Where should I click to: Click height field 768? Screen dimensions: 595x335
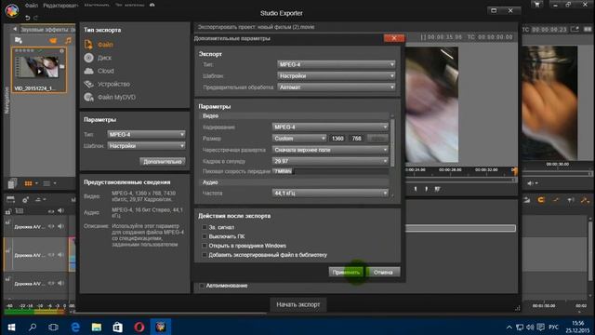(x=356, y=139)
